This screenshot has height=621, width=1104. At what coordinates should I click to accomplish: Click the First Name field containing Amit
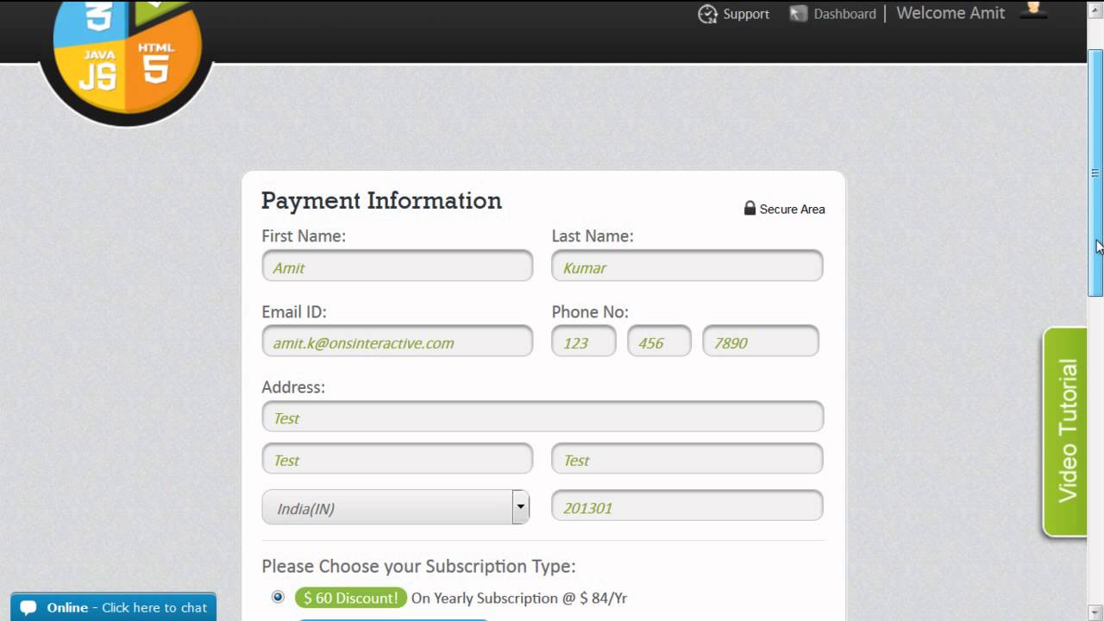pyautogui.click(x=398, y=267)
